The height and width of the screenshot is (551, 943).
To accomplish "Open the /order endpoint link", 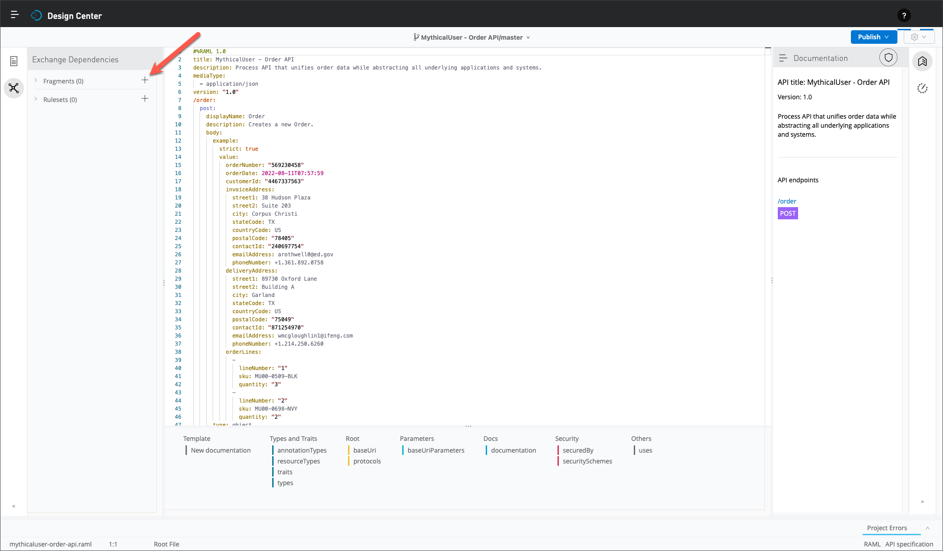I will pos(787,201).
